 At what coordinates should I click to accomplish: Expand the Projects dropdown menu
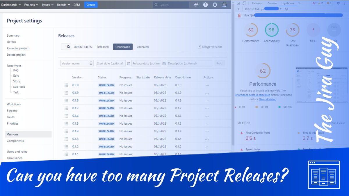tap(31, 5)
